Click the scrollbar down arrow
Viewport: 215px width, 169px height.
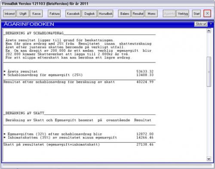[209, 159]
